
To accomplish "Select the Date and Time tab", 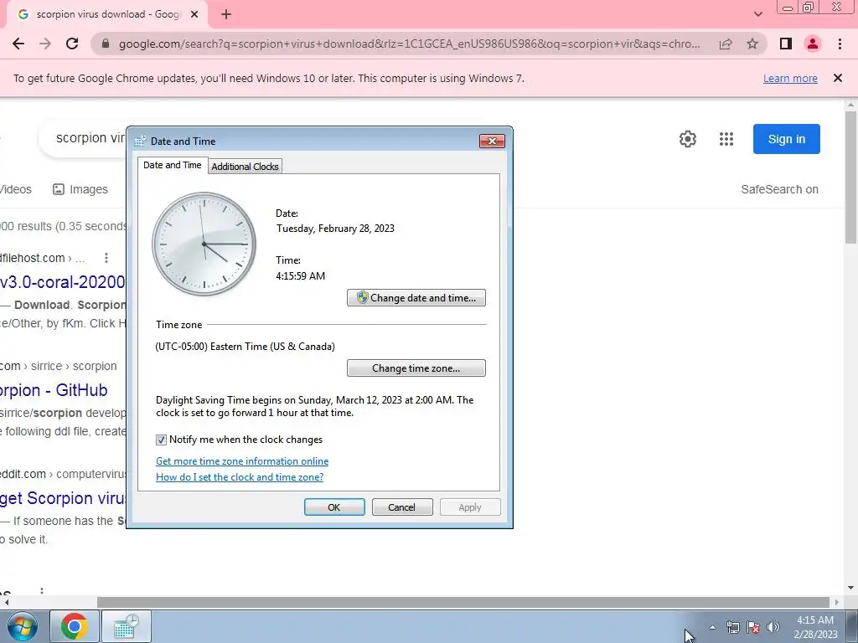I will (x=173, y=165).
